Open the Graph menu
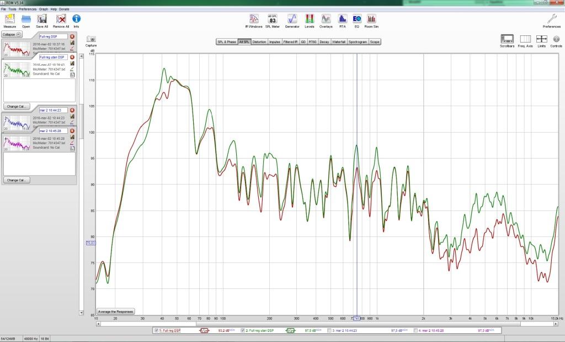 [43, 9]
